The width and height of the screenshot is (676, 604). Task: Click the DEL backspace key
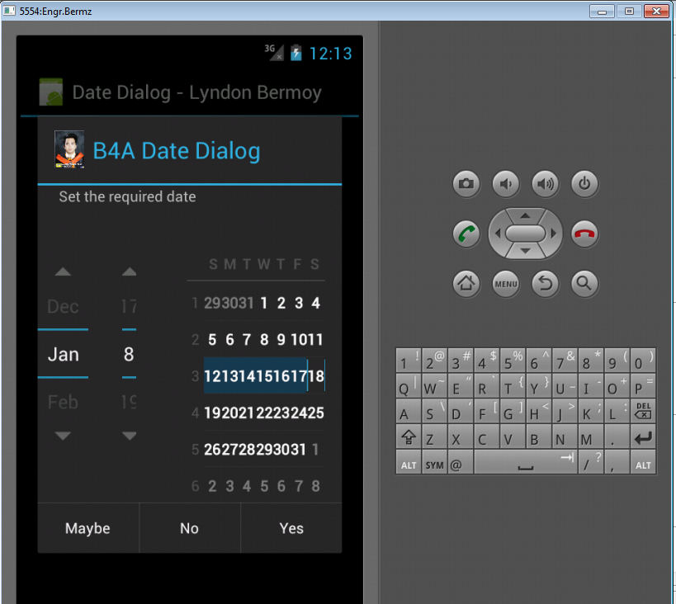click(x=643, y=411)
